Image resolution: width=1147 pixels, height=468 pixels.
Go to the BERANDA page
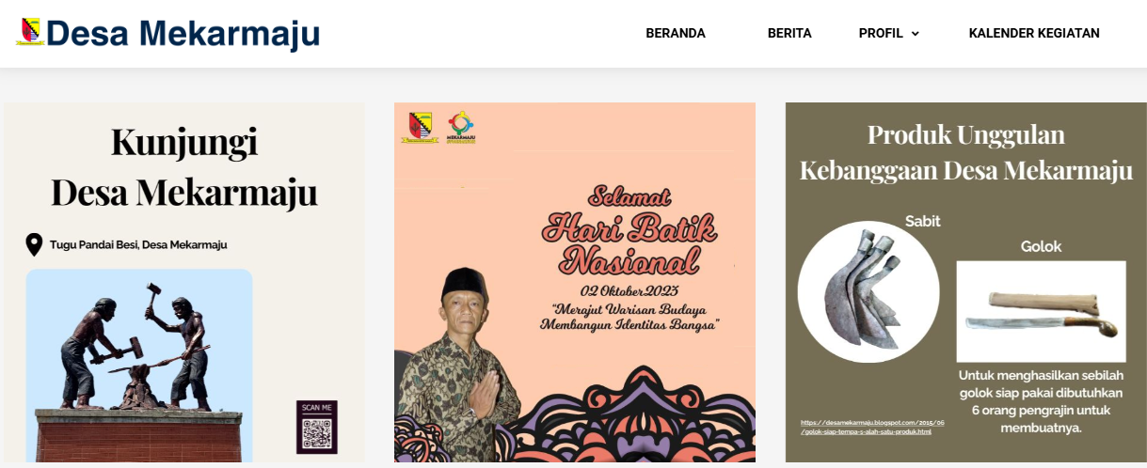pos(676,33)
